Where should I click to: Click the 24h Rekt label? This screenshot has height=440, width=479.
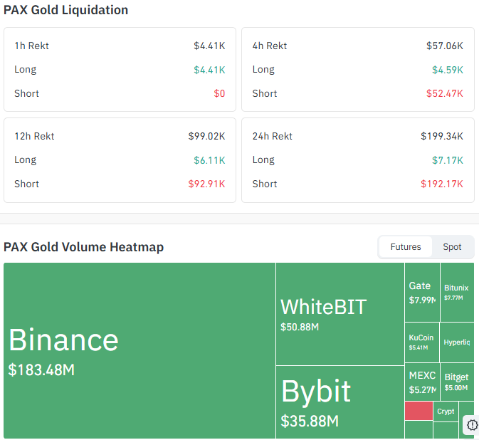pos(272,136)
